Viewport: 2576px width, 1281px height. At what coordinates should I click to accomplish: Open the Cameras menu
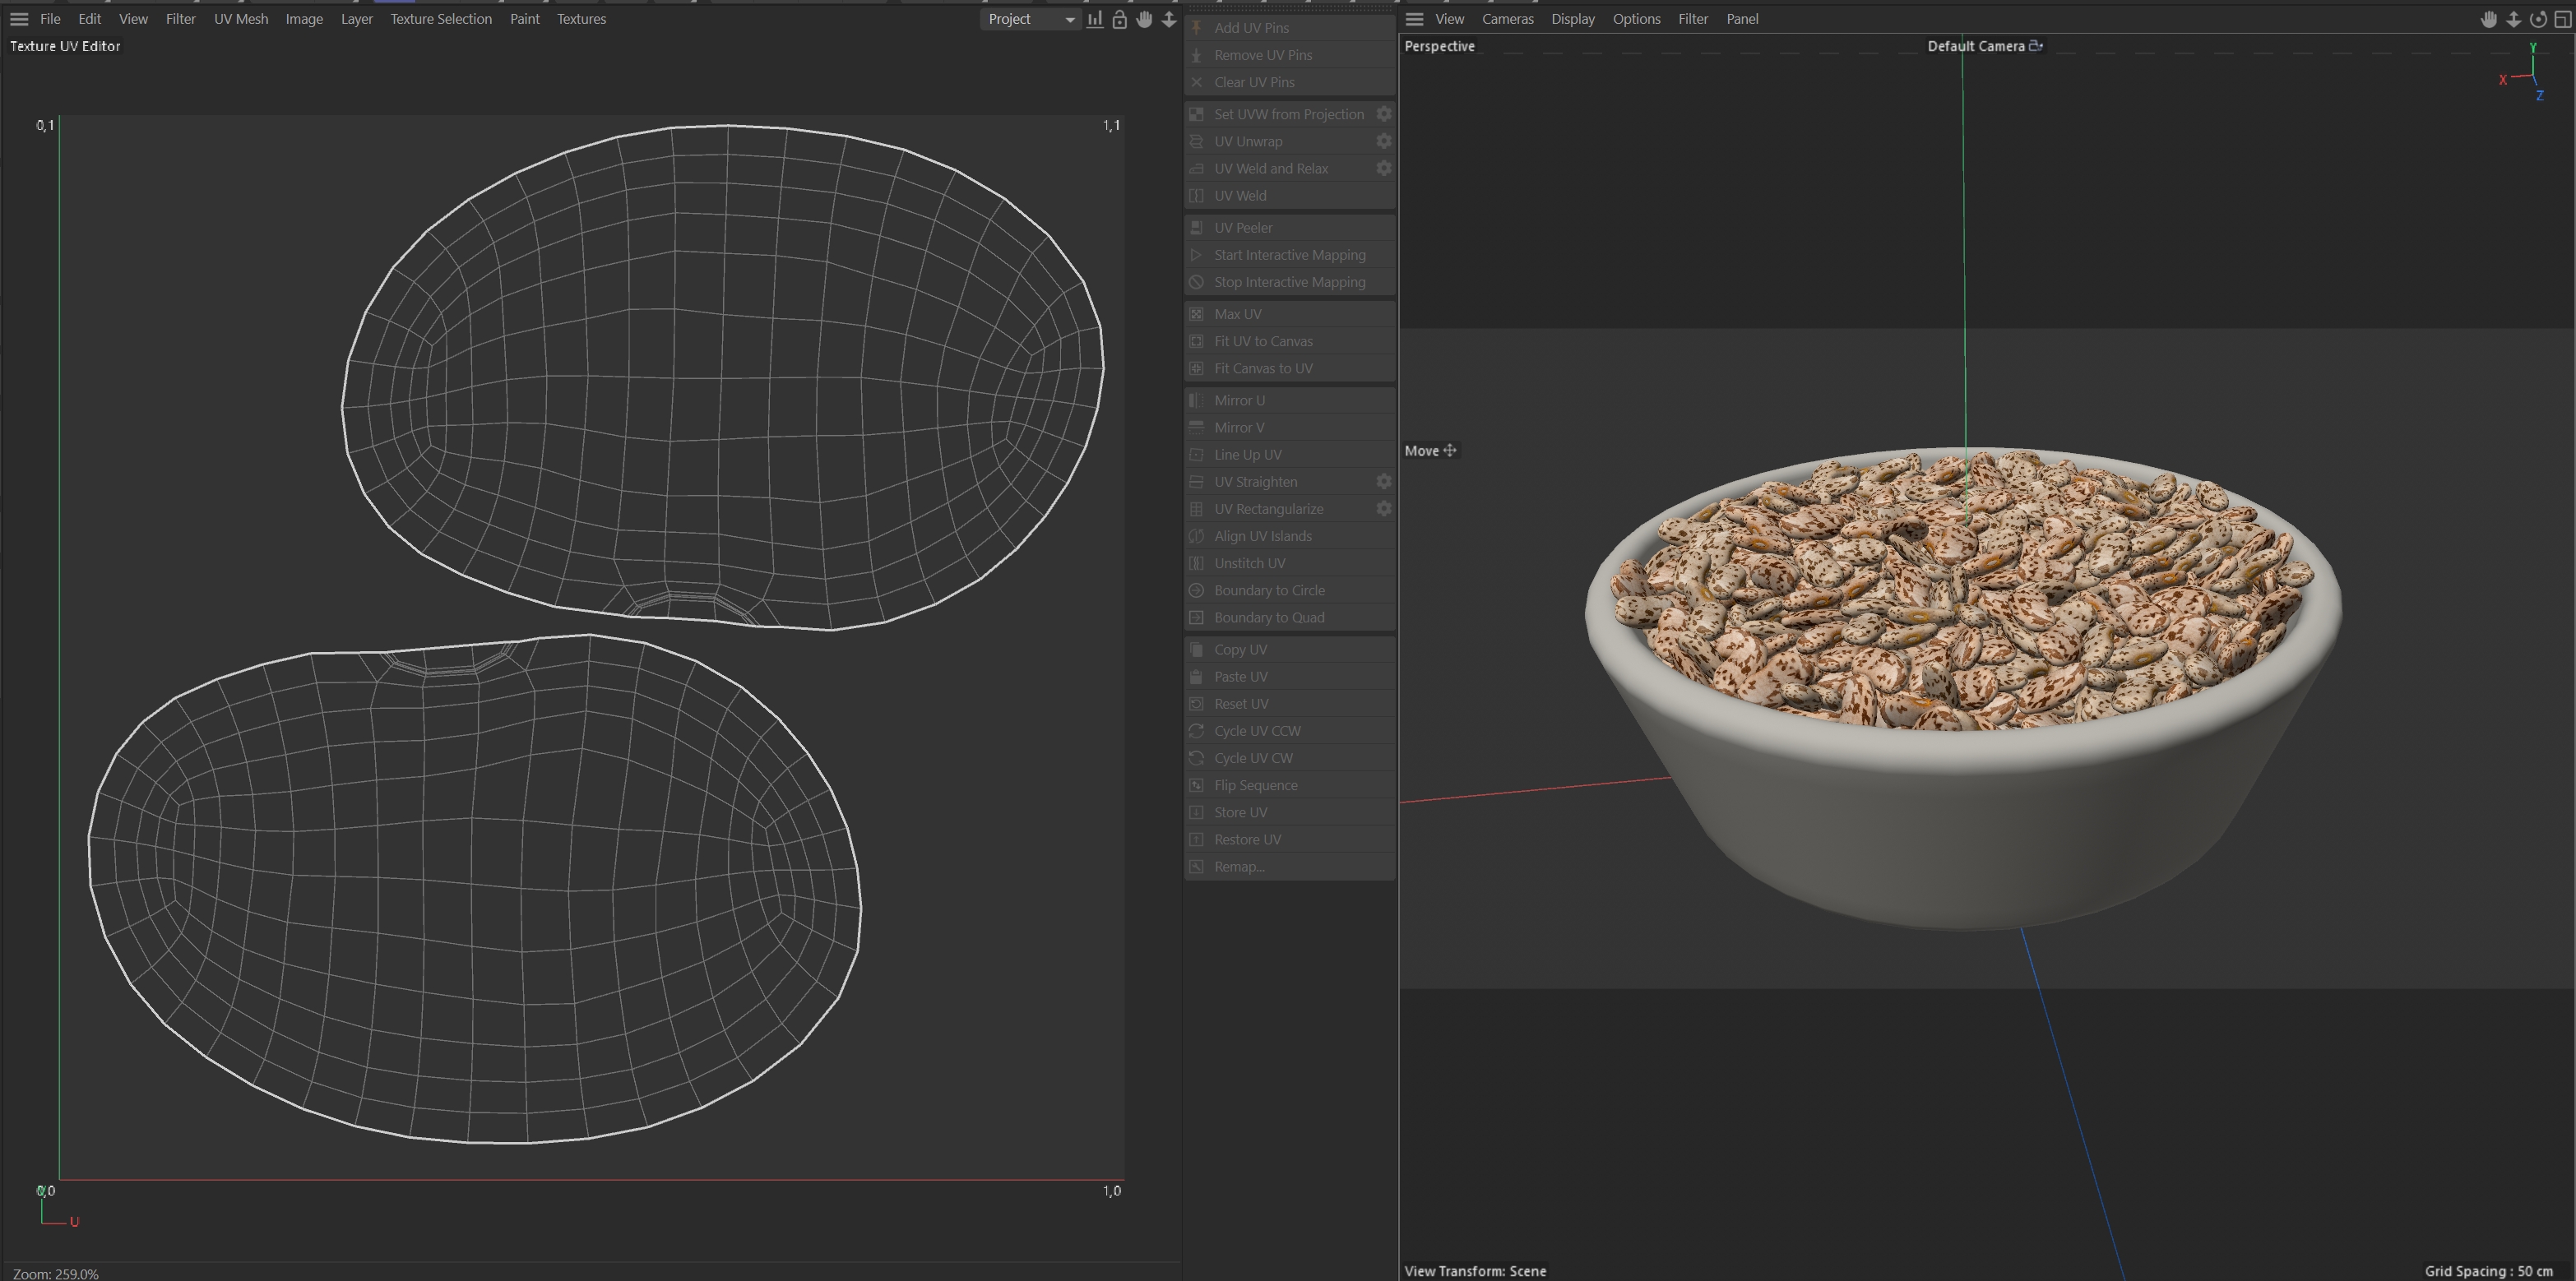click(x=1507, y=19)
